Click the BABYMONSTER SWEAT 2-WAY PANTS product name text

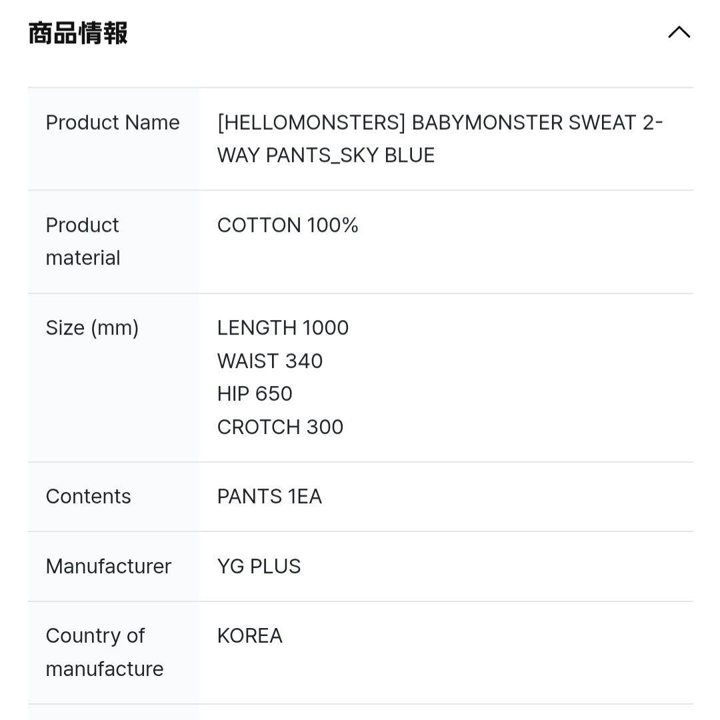[440, 138]
